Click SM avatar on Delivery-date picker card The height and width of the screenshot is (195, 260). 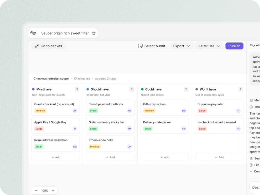(184, 128)
